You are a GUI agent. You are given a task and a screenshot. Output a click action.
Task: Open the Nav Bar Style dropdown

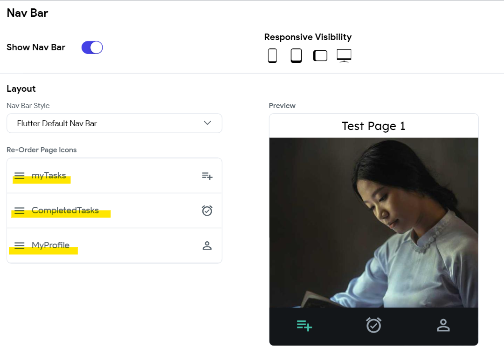[x=114, y=123]
